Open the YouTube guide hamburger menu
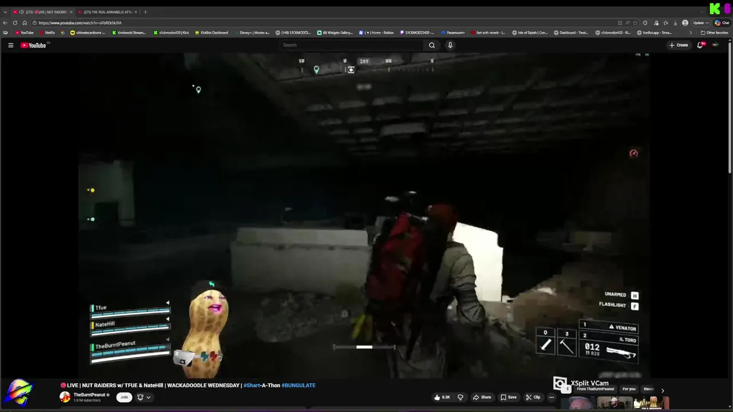Screen dimensions: 733x412 coord(10,45)
